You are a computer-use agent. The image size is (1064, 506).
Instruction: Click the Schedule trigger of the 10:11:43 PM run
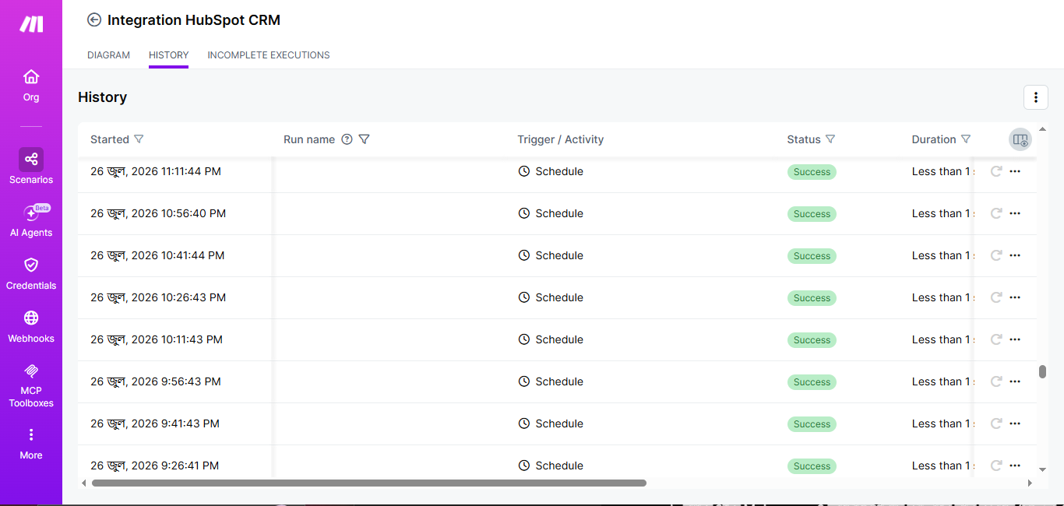551,339
